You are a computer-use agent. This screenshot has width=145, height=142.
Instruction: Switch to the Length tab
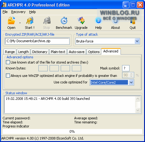(x=24, y=52)
